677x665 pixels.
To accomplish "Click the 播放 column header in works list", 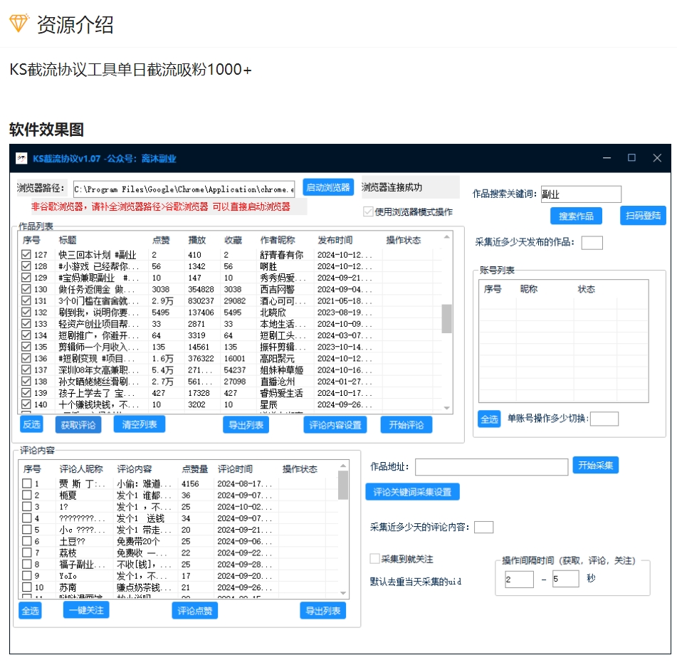I will point(197,241).
